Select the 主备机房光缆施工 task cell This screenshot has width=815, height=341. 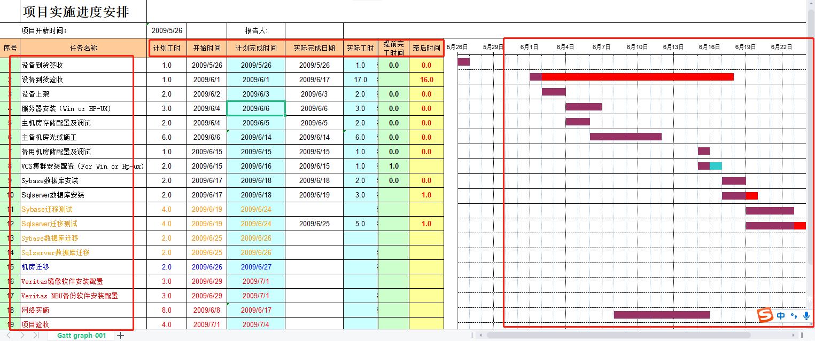point(83,137)
